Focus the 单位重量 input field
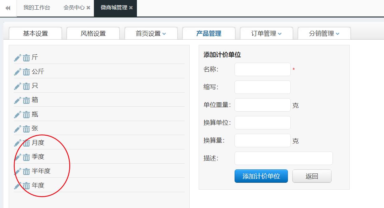 (x=263, y=105)
